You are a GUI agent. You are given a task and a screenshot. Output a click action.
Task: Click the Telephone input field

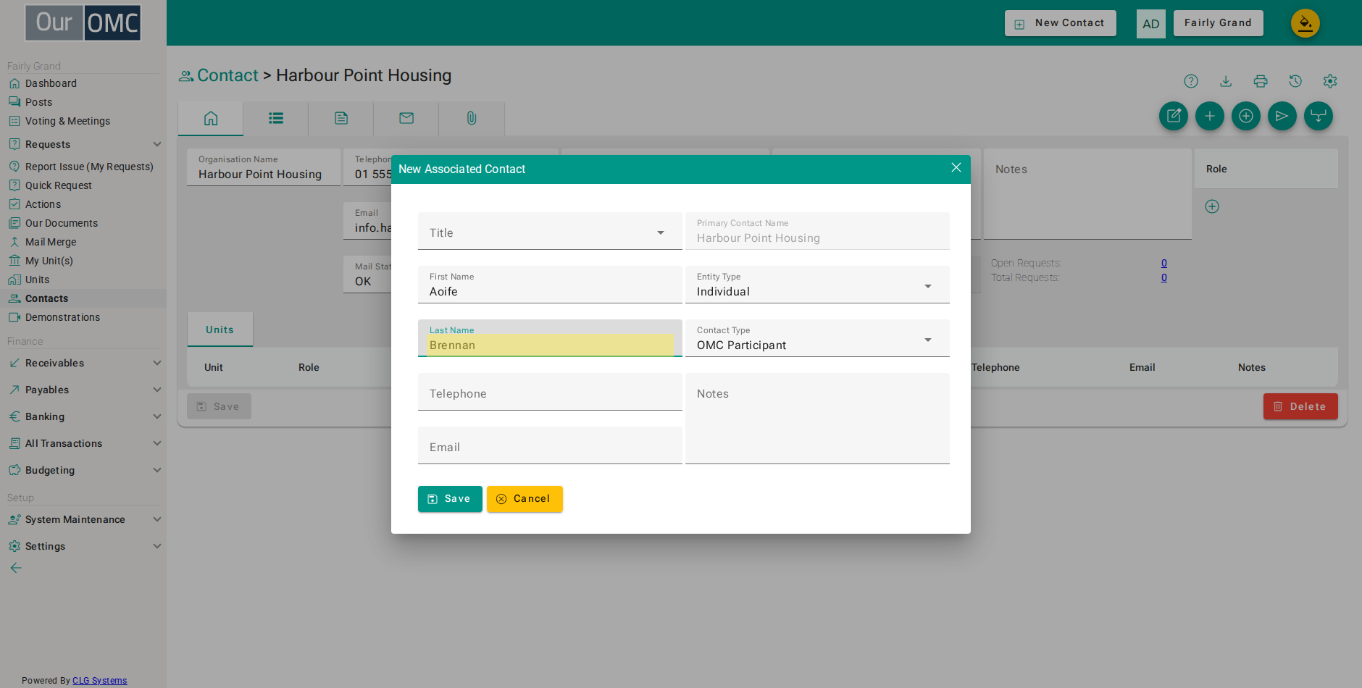pos(550,392)
